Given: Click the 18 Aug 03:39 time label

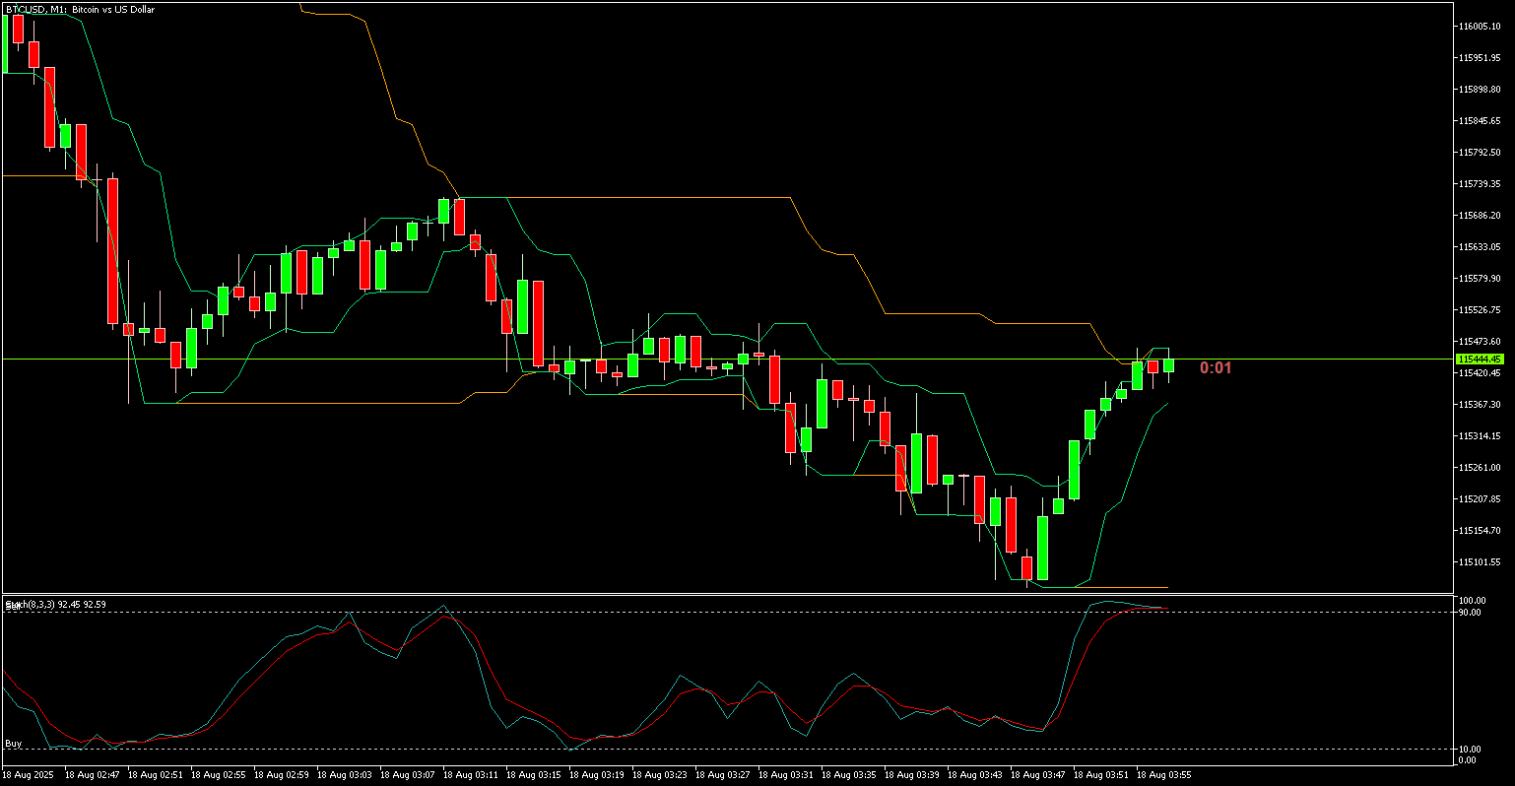Looking at the screenshot, I should [912, 775].
